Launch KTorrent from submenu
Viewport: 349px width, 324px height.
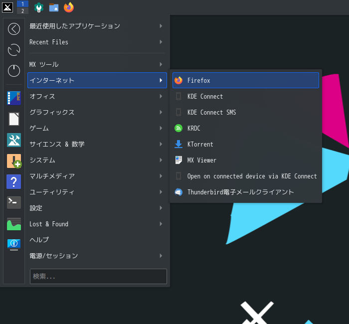[246, 144]
